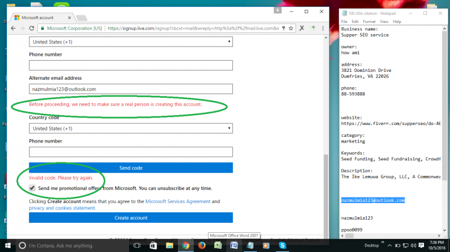Click Notepad's horizontal scroll right arrow

coord(439,236)
